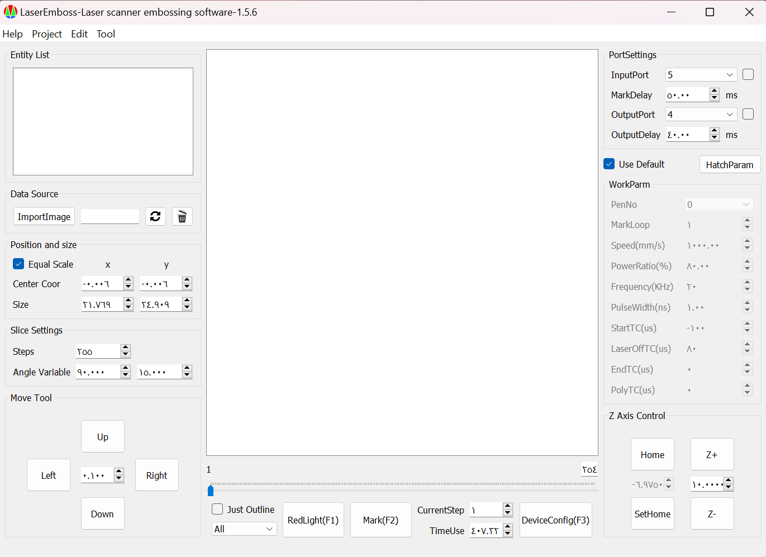Increase the Size x value with up arrow
Image resolution: width=766 pixels, height=557 pixels.
click(x=129, y=301)
